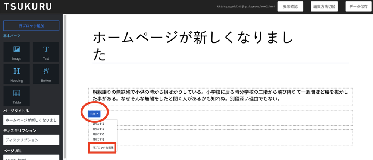Select the Image part icon
Viewport: 373px width, 160px height.
(16, 52)
